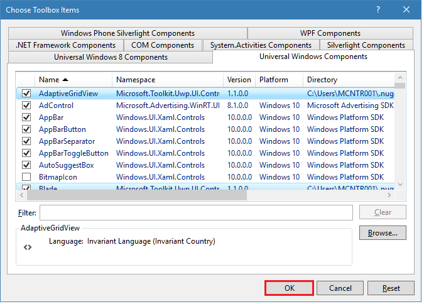The width and height of the screenshot is (424, 304).
Task: Sort by the Namespace column header
Action: click(x=167, y=80)
